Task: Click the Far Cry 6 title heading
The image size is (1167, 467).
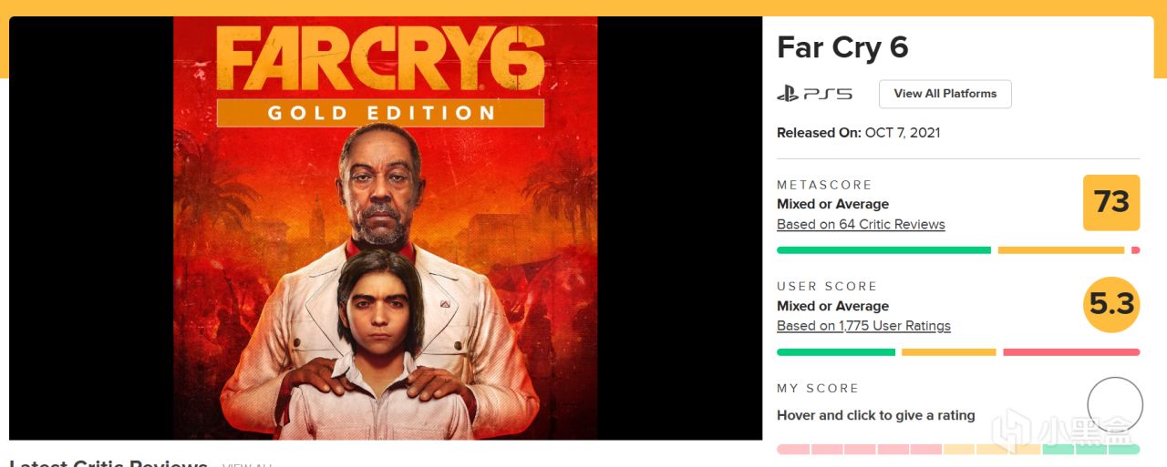Action: 842,47
